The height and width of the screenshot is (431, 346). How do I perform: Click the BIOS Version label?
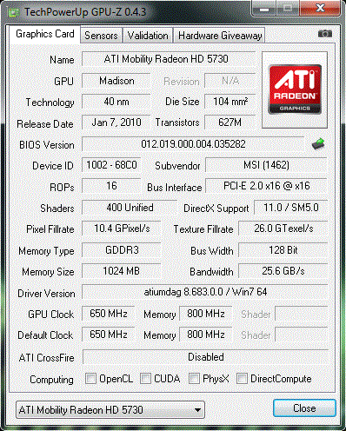coord(47,145)
